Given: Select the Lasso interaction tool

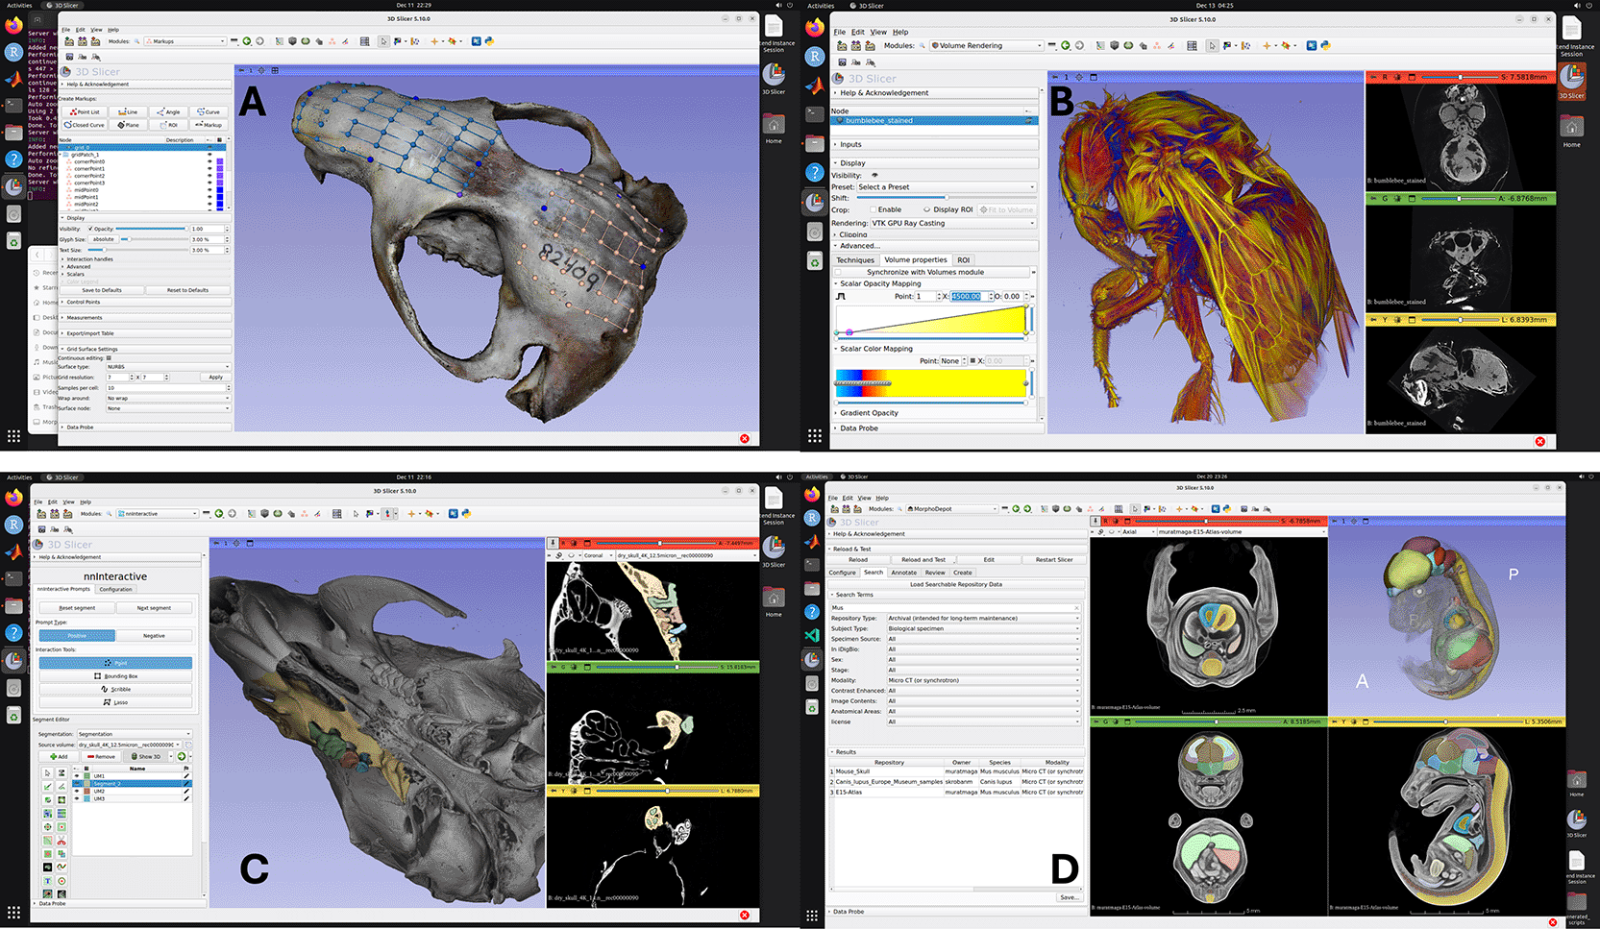Looking at the screenshot, I should [115, 702].
